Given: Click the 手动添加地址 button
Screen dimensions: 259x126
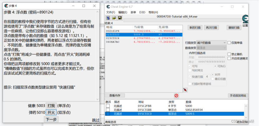Looking at the screenshot, I should pos(238,96).
